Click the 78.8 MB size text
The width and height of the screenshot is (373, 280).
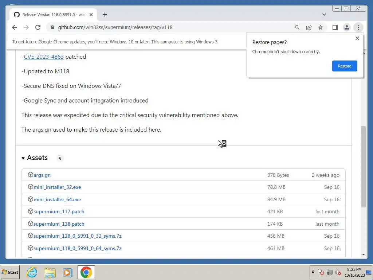pos(276,187)
